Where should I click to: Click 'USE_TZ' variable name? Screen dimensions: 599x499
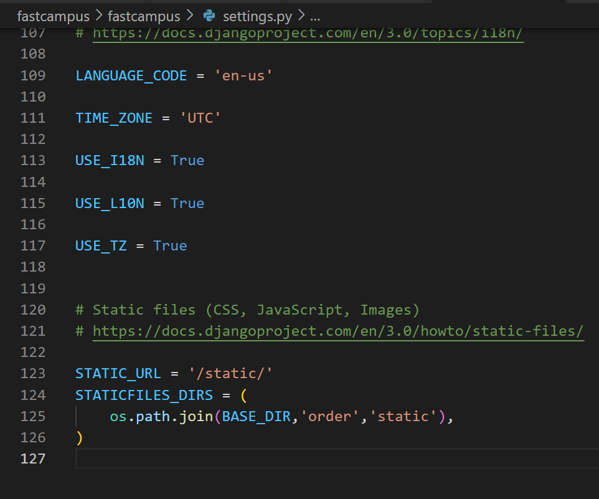click(x=101, y=245)
